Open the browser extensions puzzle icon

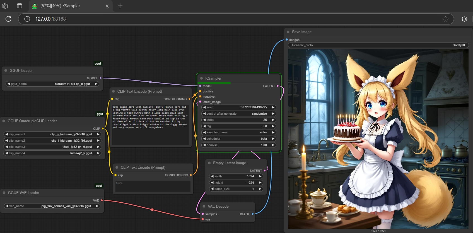[464, 19]
